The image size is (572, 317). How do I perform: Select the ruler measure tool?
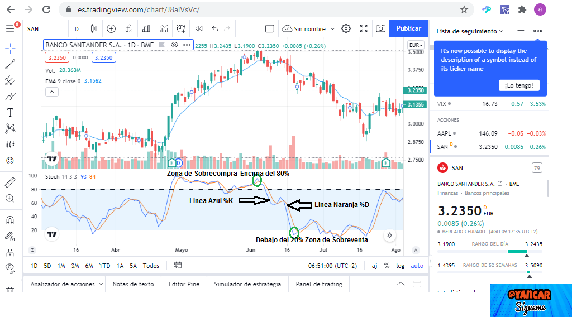pos(10,182)
